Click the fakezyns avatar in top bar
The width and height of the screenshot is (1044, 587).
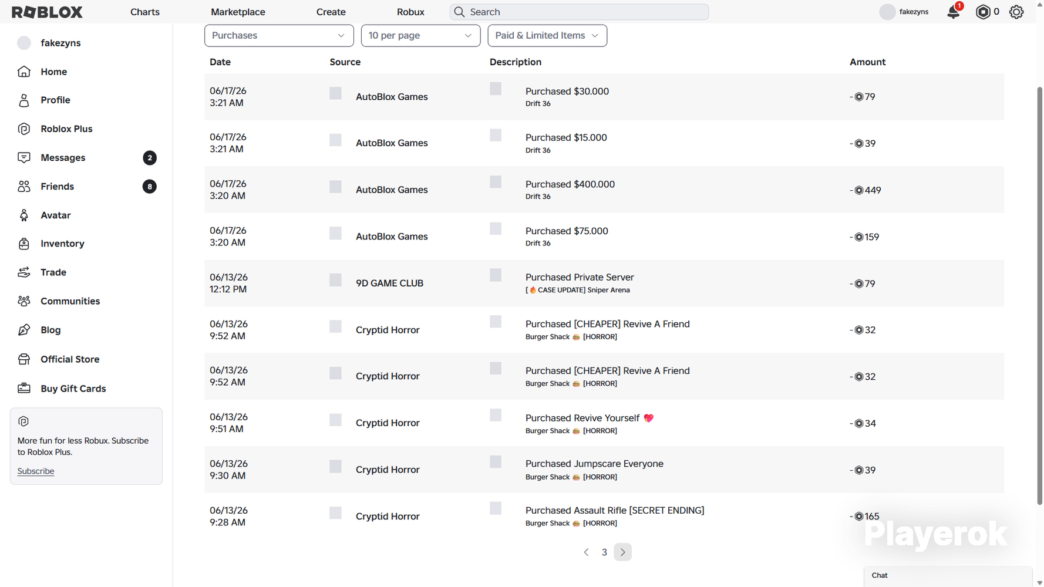(887, 12)
